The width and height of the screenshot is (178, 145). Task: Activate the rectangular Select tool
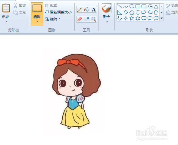[37, 8]
